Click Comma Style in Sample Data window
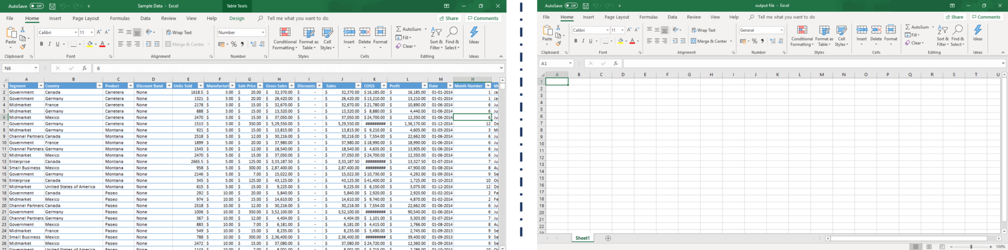Screen dimensions: 1008x250 pyautogui.click(x=242, y=44)
